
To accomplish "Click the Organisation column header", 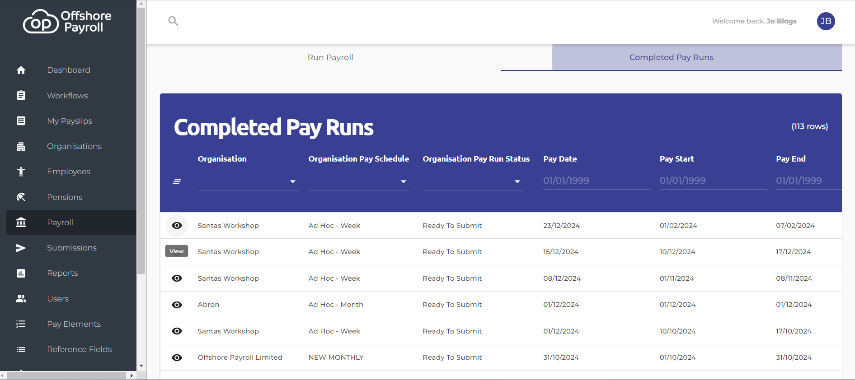I will click(x=222, y=159).
